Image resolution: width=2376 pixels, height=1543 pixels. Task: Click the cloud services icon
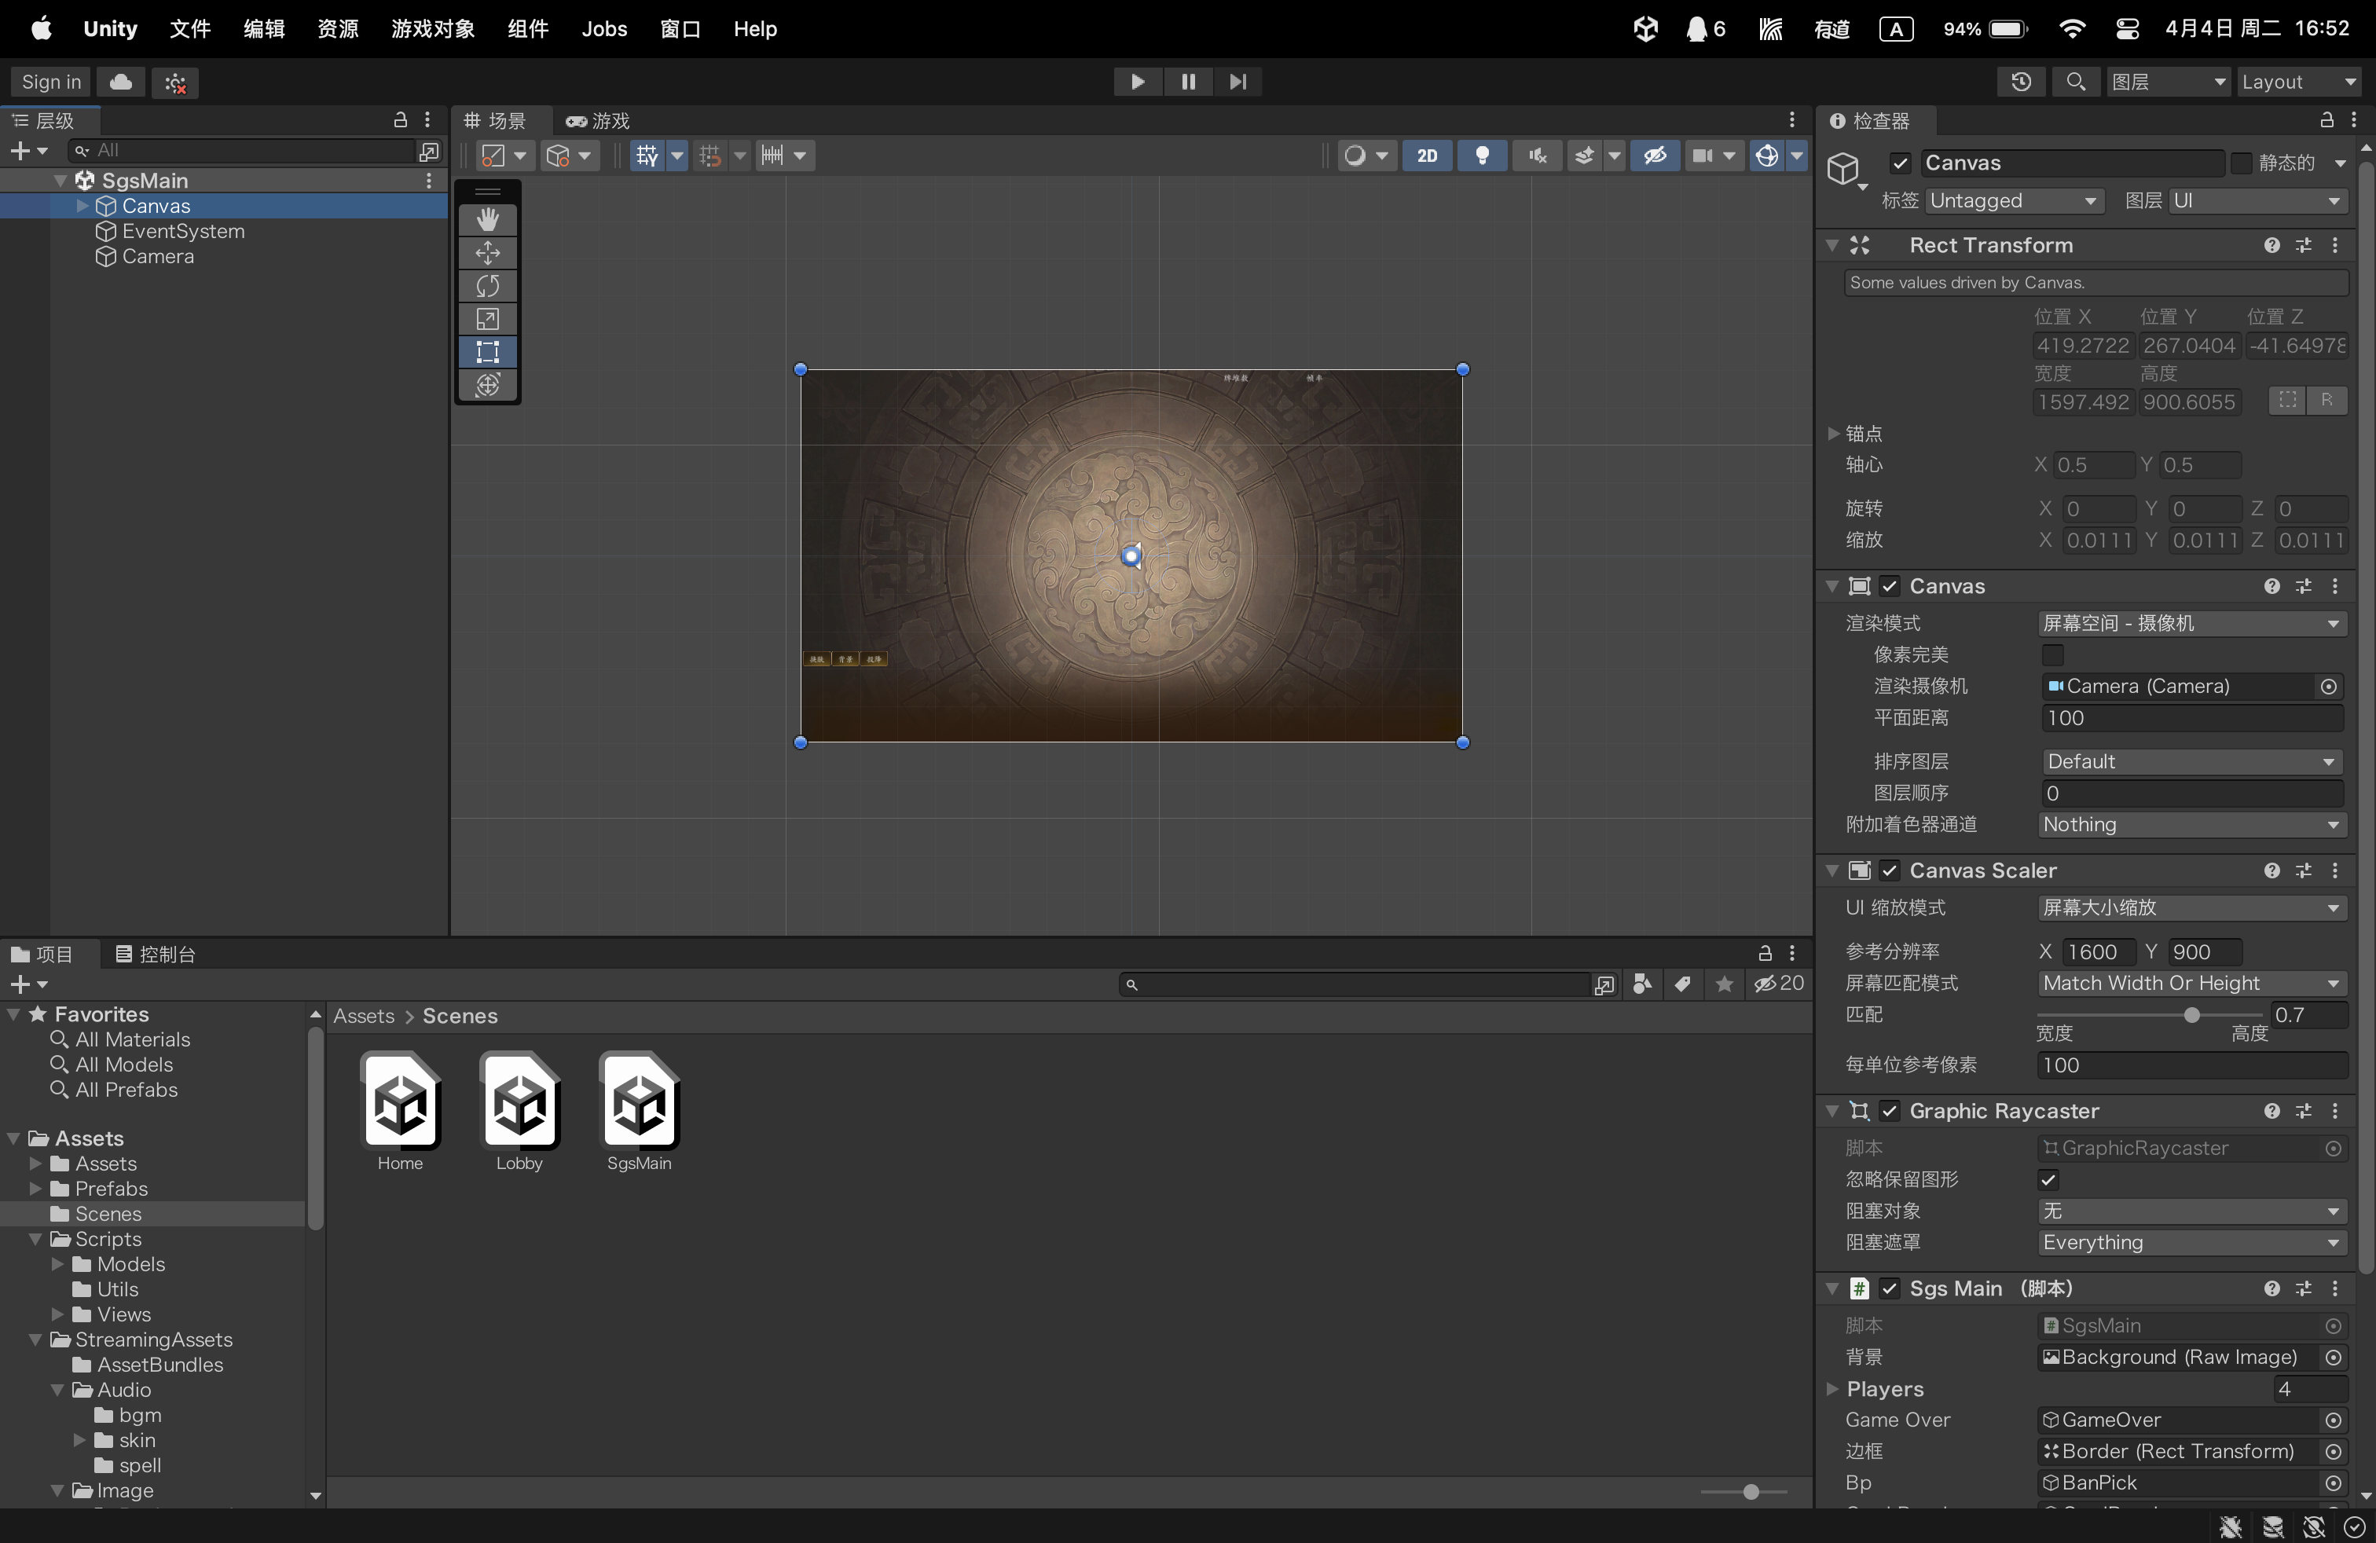tap(121, 82)
